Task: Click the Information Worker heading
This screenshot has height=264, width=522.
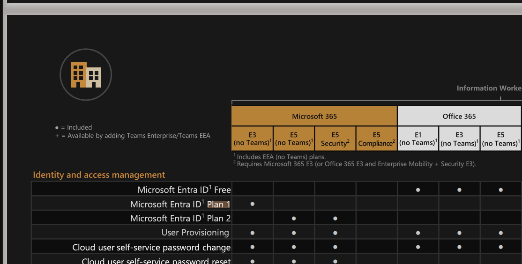Action: click(x=489, y=88)
